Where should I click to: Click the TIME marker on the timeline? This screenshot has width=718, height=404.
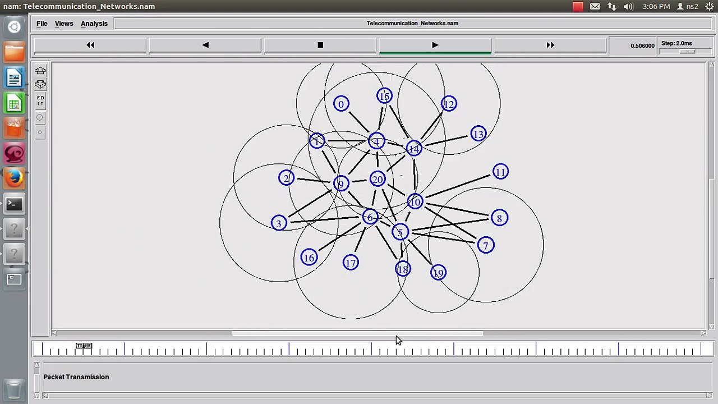click(84, 346)
